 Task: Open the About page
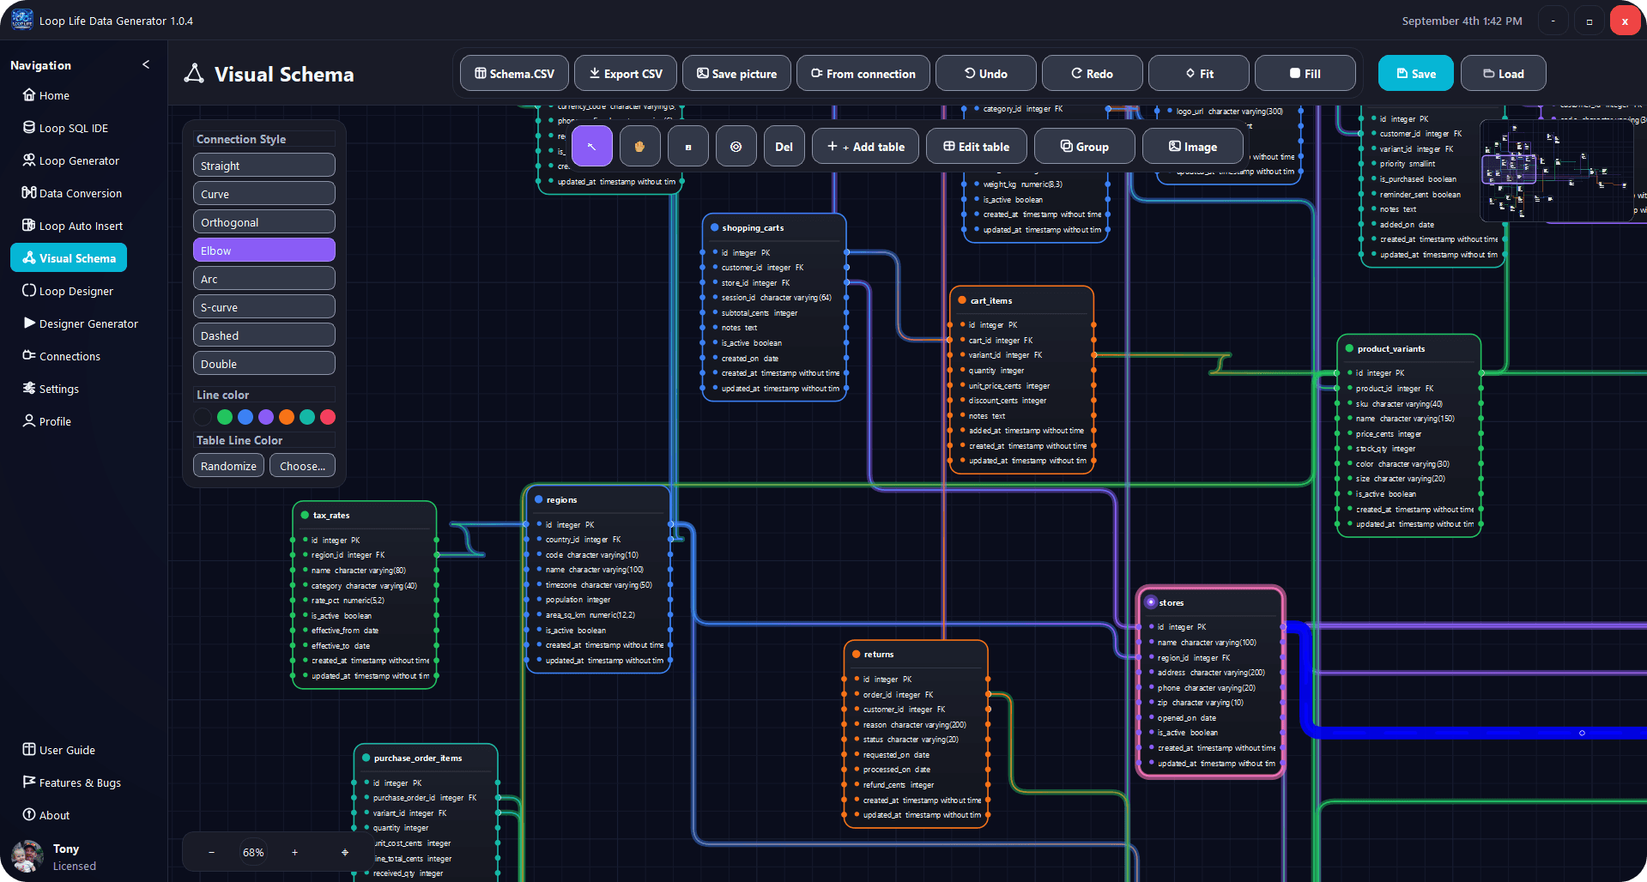(x=46, y=815)
